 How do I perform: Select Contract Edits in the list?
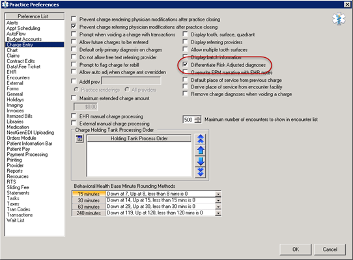(21, 61)
